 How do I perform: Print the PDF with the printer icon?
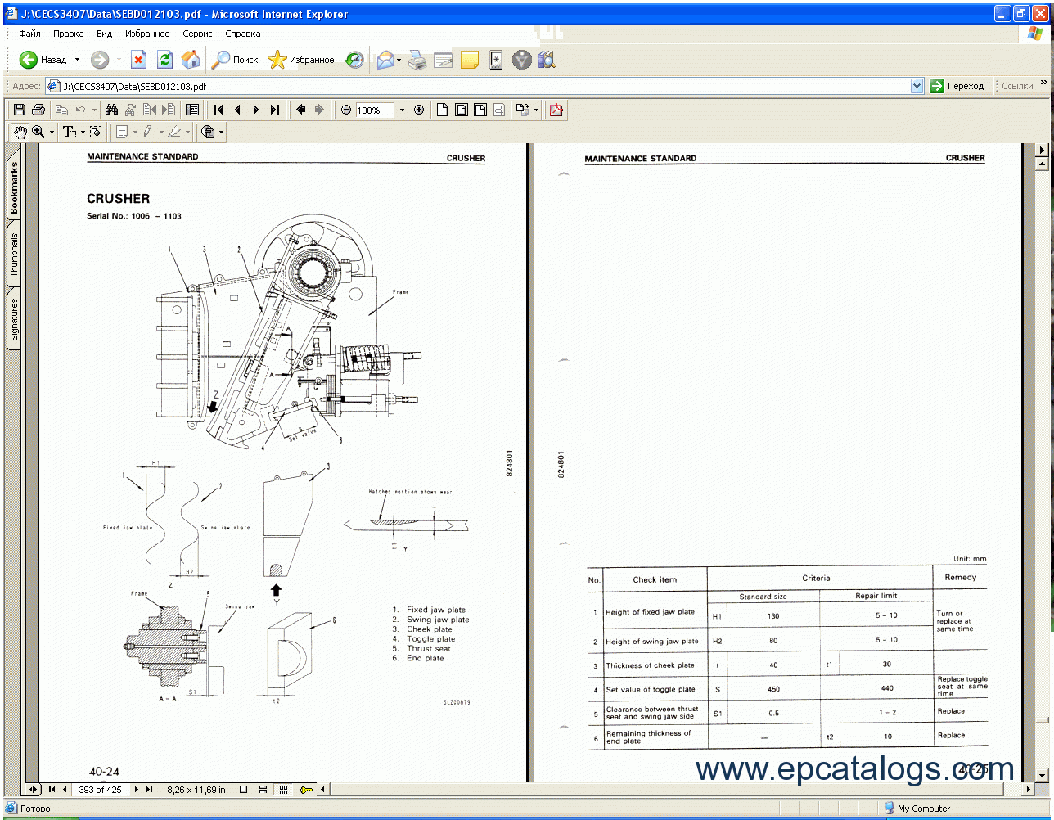click(x=38, y=110)
